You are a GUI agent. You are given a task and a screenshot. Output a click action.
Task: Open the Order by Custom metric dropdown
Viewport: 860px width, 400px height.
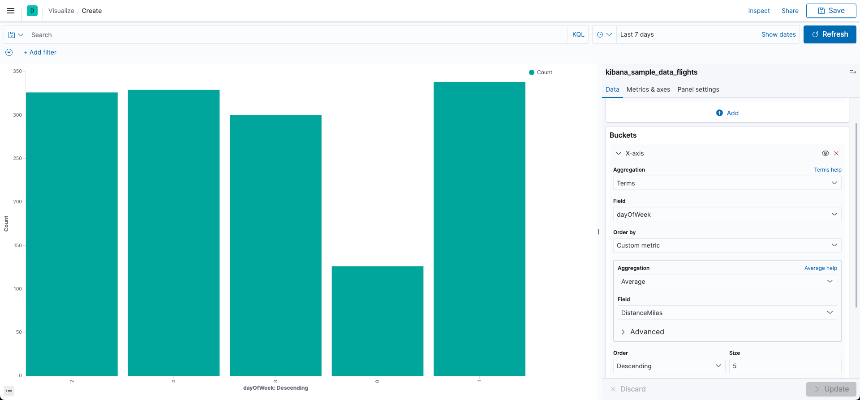click(x=727, y=245)
